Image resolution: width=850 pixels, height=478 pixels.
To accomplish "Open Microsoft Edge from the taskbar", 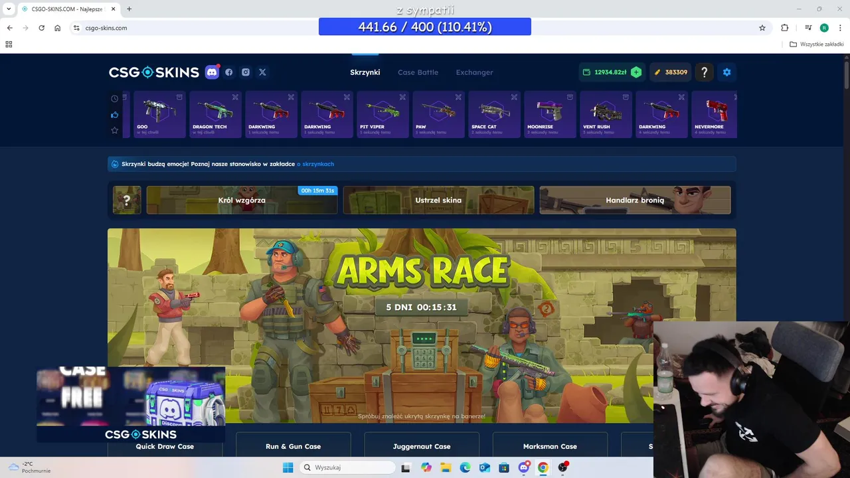I will [465, 467].
